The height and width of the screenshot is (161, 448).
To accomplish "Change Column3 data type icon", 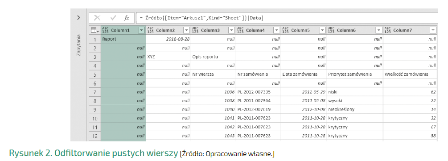I will click(x=195, y=30).
